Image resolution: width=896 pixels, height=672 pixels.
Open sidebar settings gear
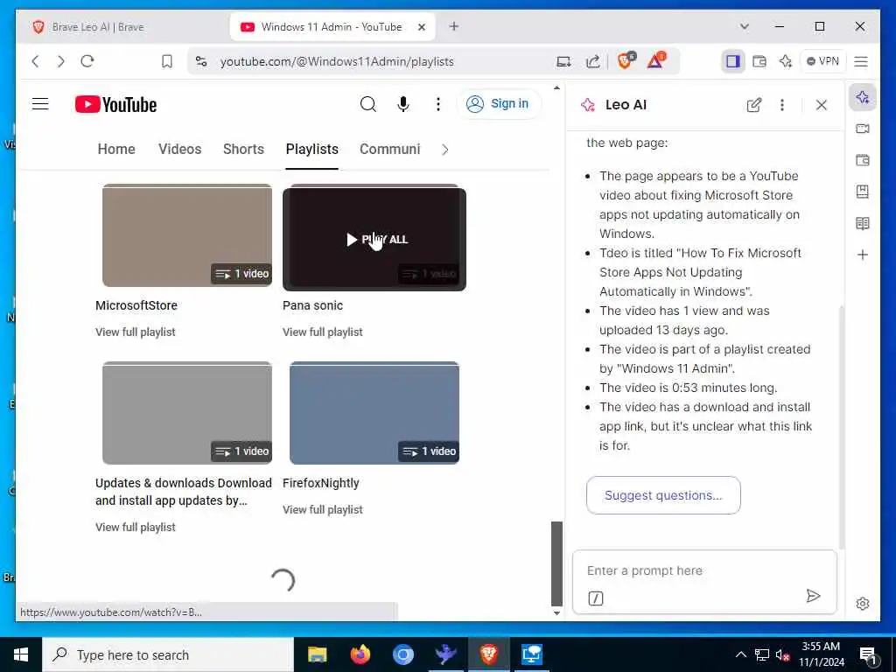coord(863,604)
